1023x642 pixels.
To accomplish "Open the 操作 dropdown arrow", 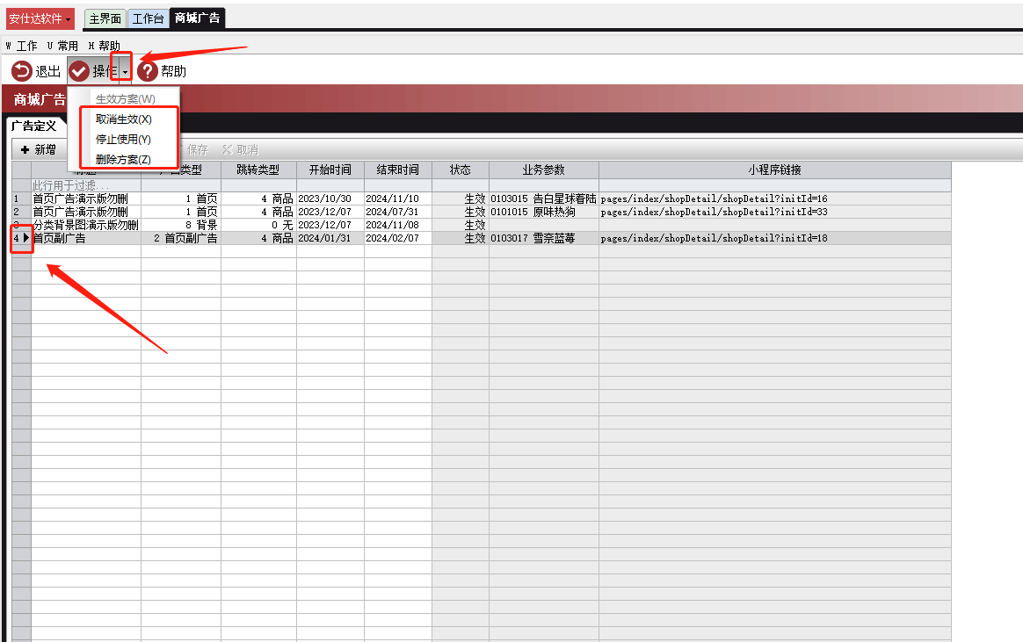I will pyautogui.click(x=126, y=72).
